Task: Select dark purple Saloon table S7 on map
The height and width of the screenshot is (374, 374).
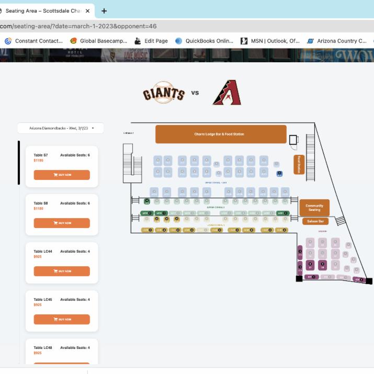Action: (310, 265)
